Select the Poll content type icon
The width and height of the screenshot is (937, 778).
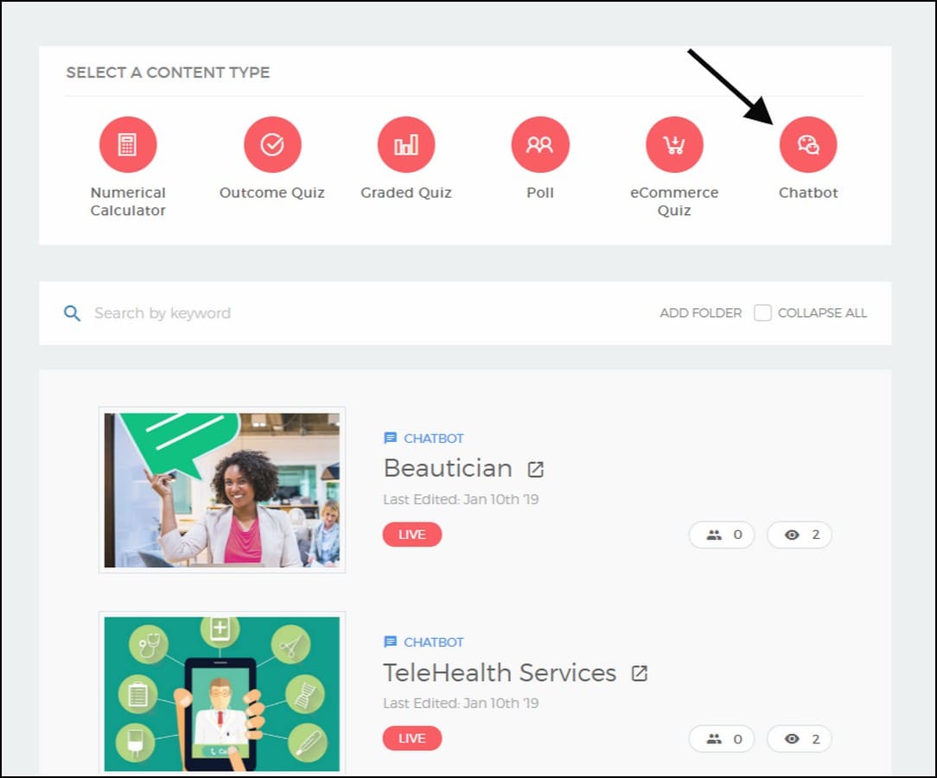540,145
